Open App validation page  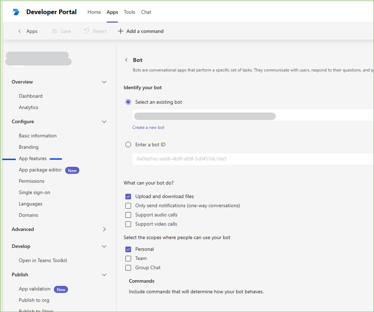34,289
